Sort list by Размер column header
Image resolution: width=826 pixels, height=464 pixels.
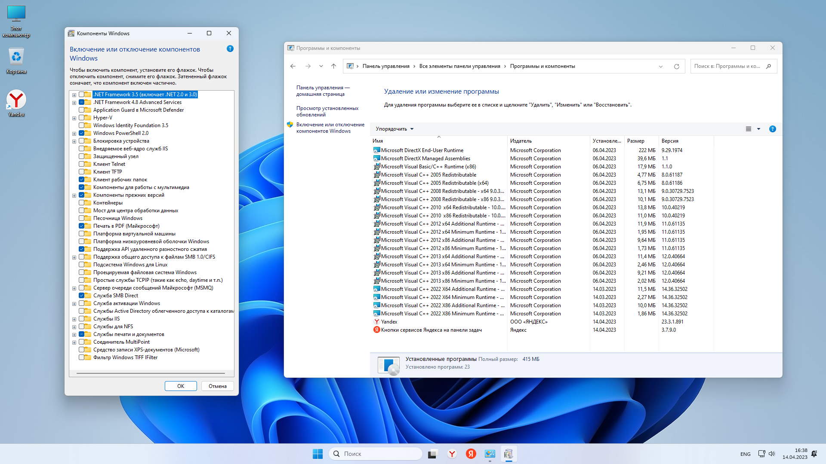click(635, 141)
